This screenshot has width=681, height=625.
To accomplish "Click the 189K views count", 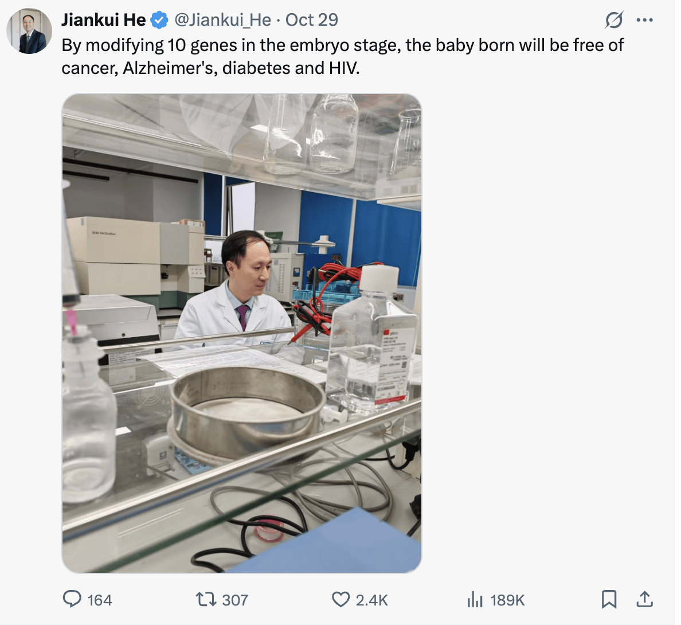I will click(507, 600).
